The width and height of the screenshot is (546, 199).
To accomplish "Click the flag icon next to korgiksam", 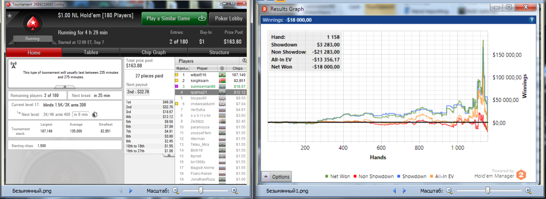I will click(222, 81).
